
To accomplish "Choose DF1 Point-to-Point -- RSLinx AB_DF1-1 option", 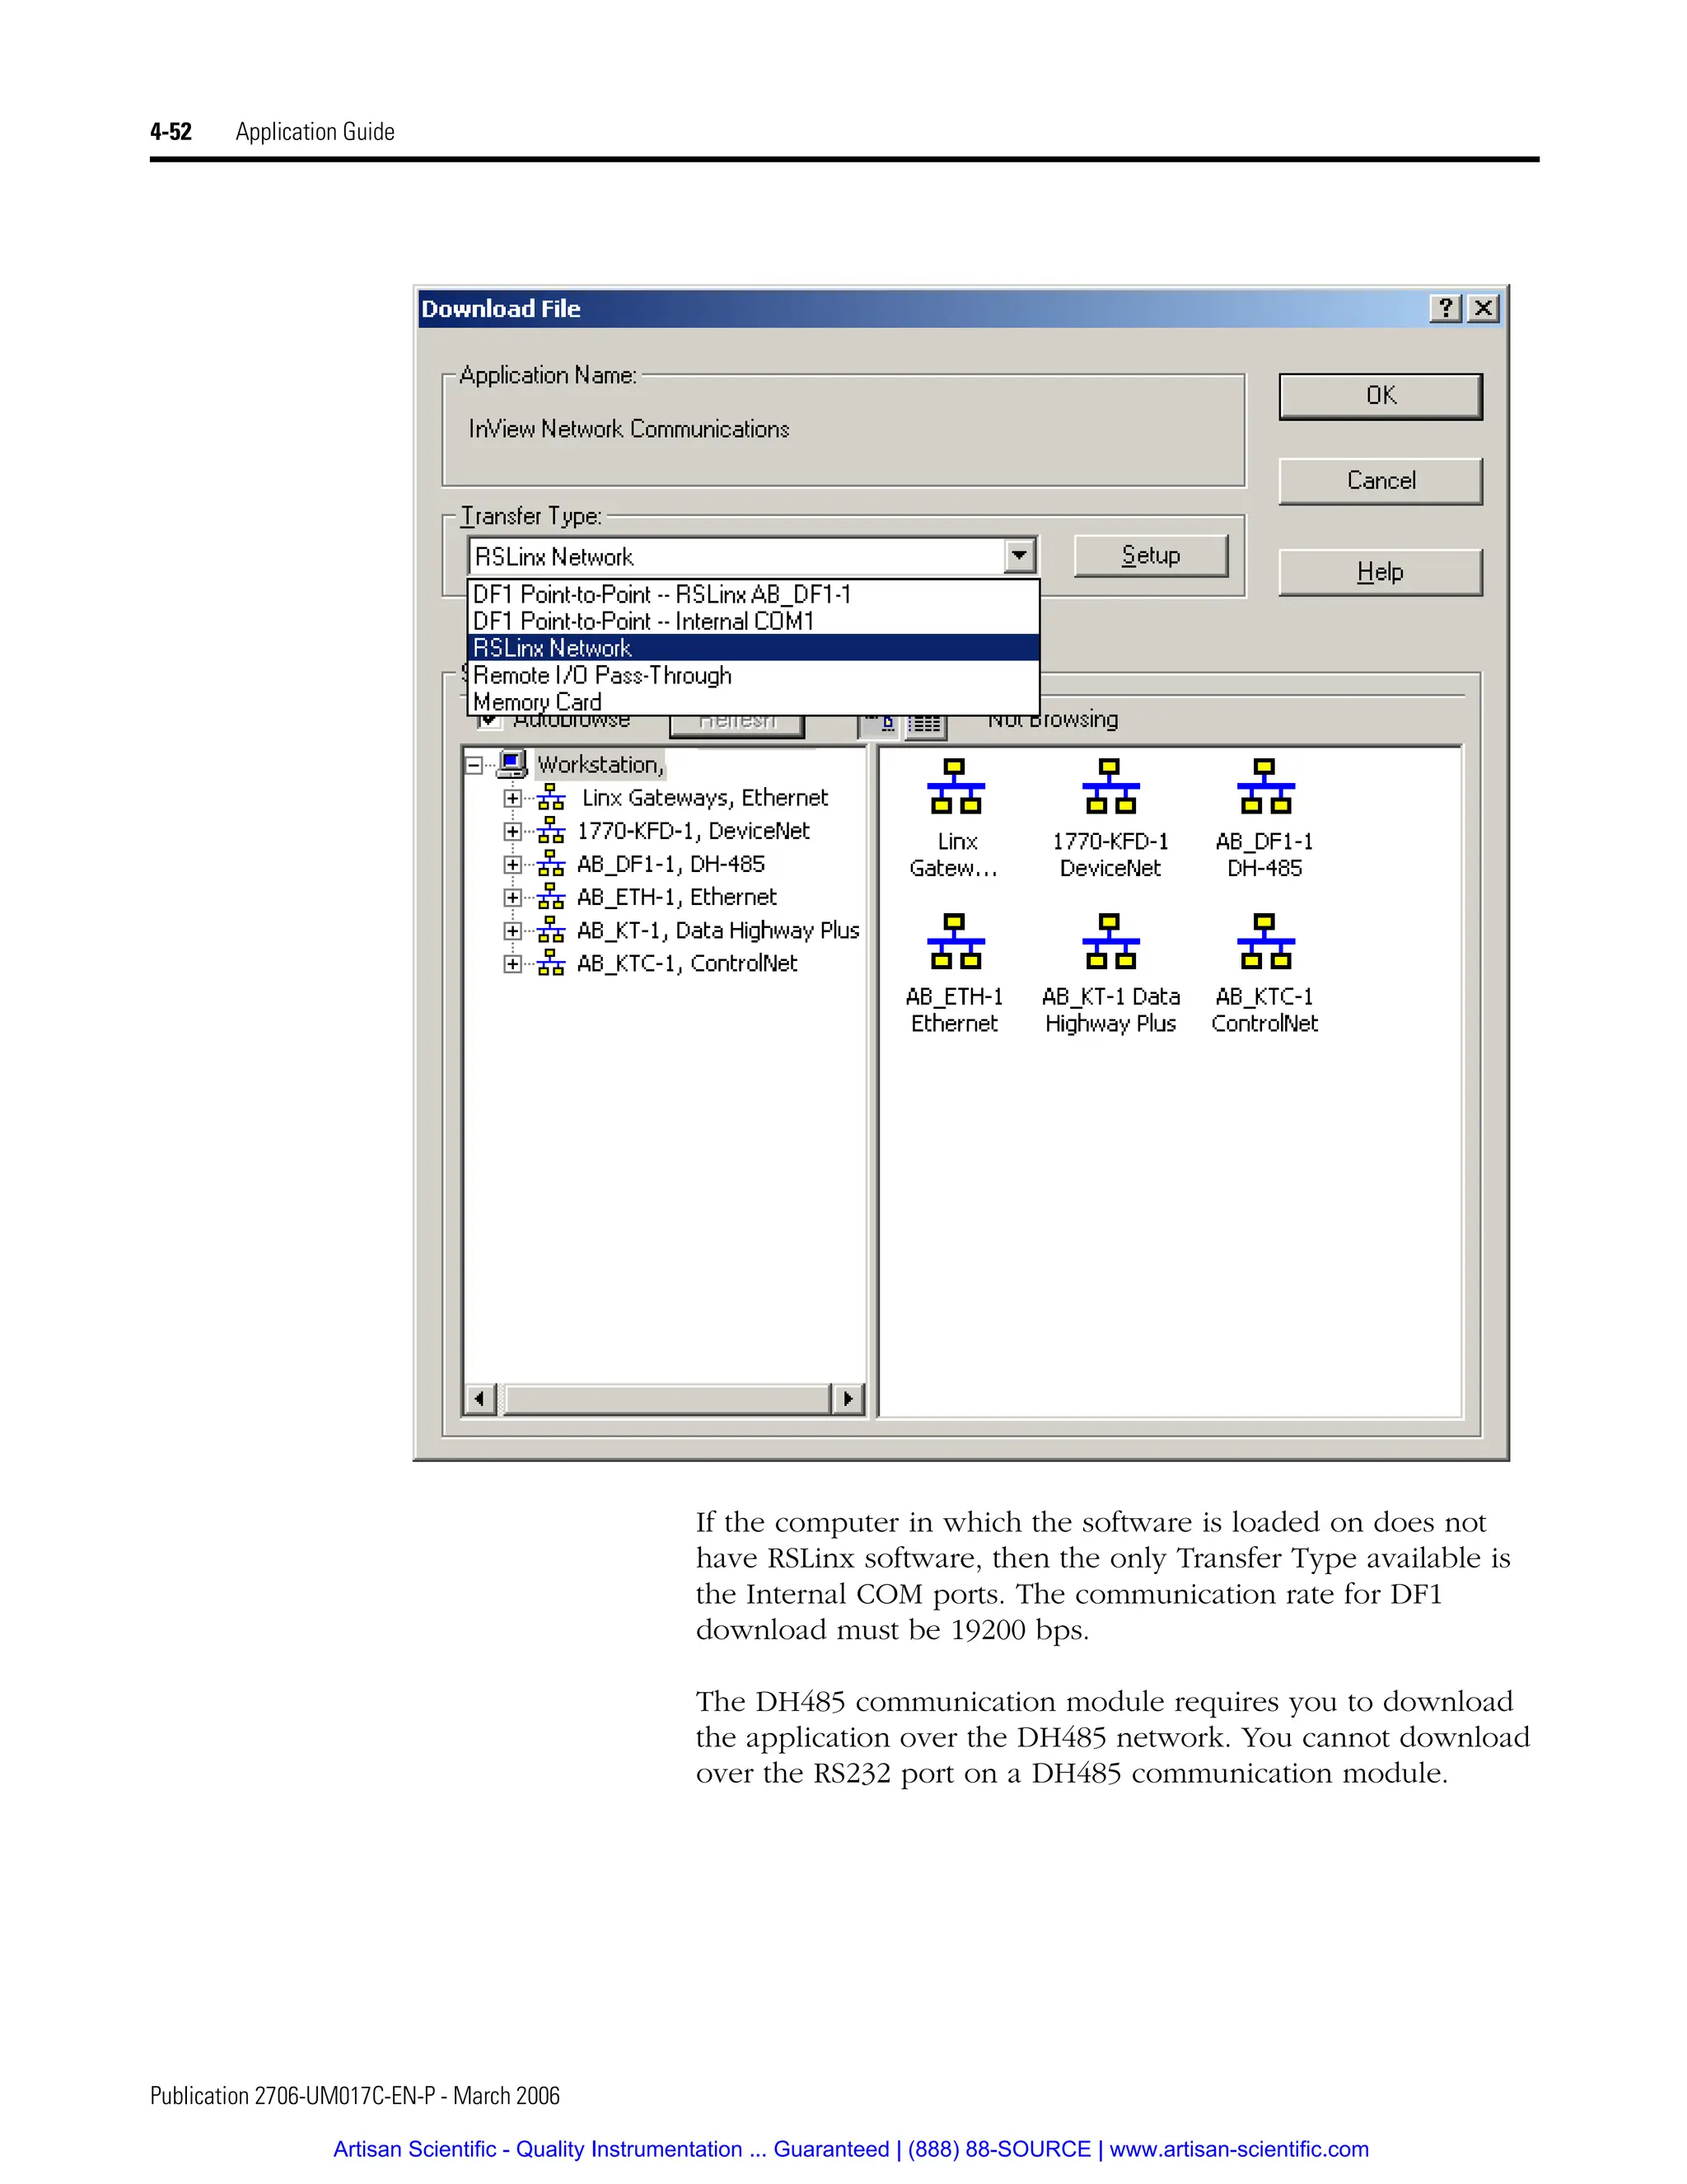I will [x=754, y=594].
